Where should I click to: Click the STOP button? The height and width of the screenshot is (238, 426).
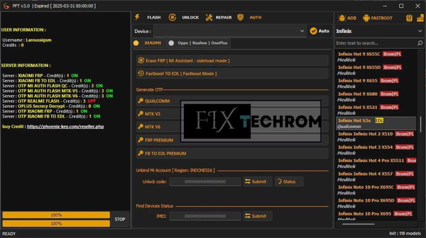[120, 219]
